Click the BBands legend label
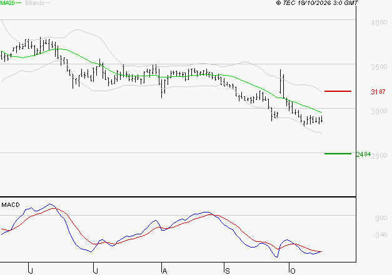Viewport: 392px width, 275px height. click(x=35, y=3)
